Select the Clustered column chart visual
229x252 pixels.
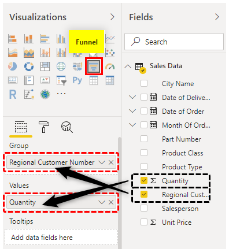pyautogui.click(x=61, y=39)
